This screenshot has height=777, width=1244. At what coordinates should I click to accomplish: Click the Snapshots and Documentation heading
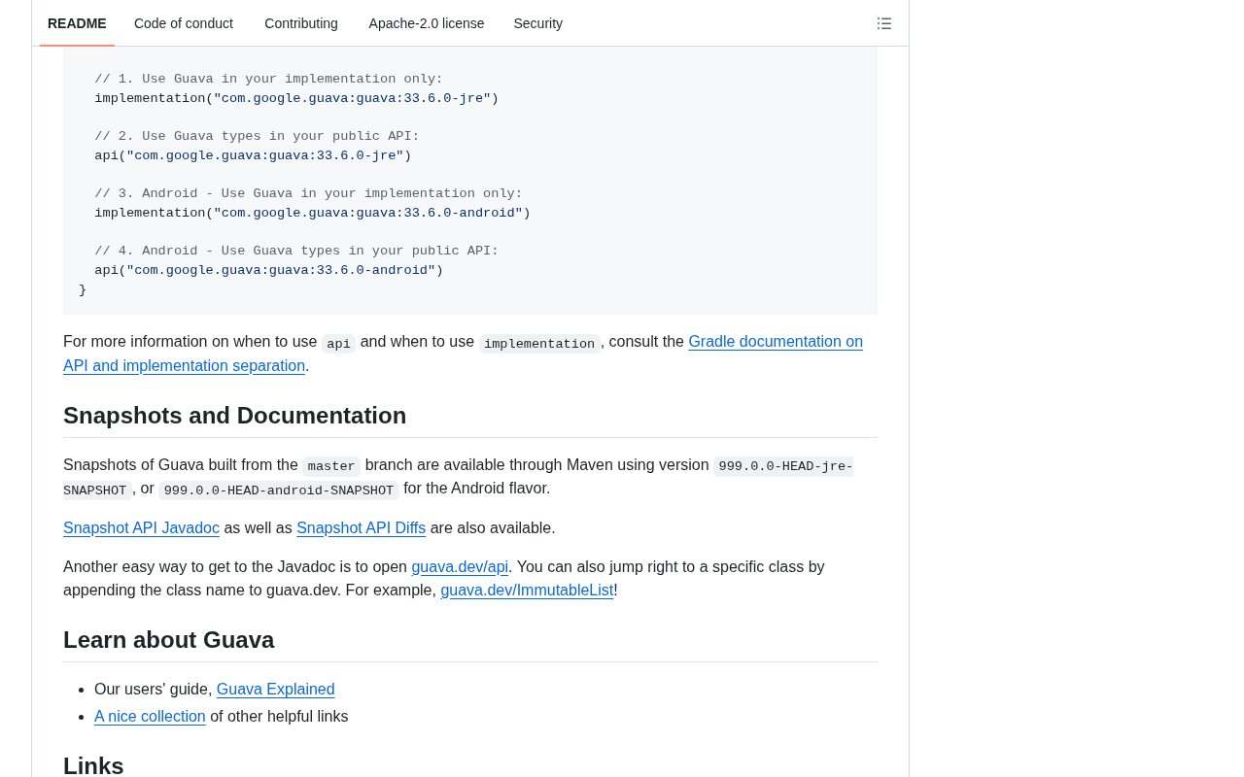click(234, 416)
